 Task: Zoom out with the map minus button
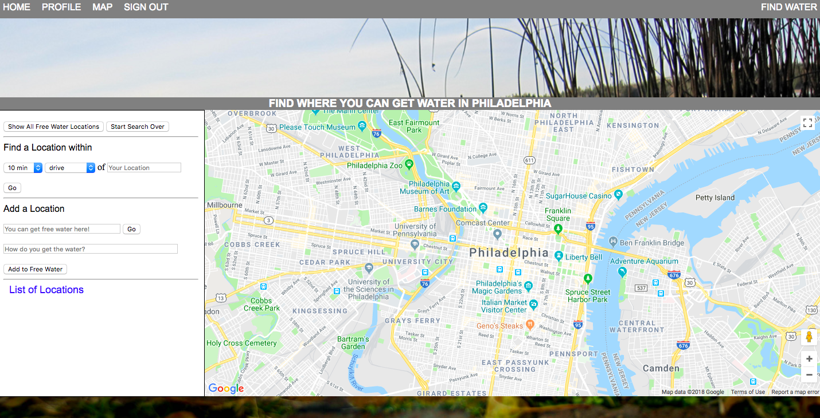point(809,374)
